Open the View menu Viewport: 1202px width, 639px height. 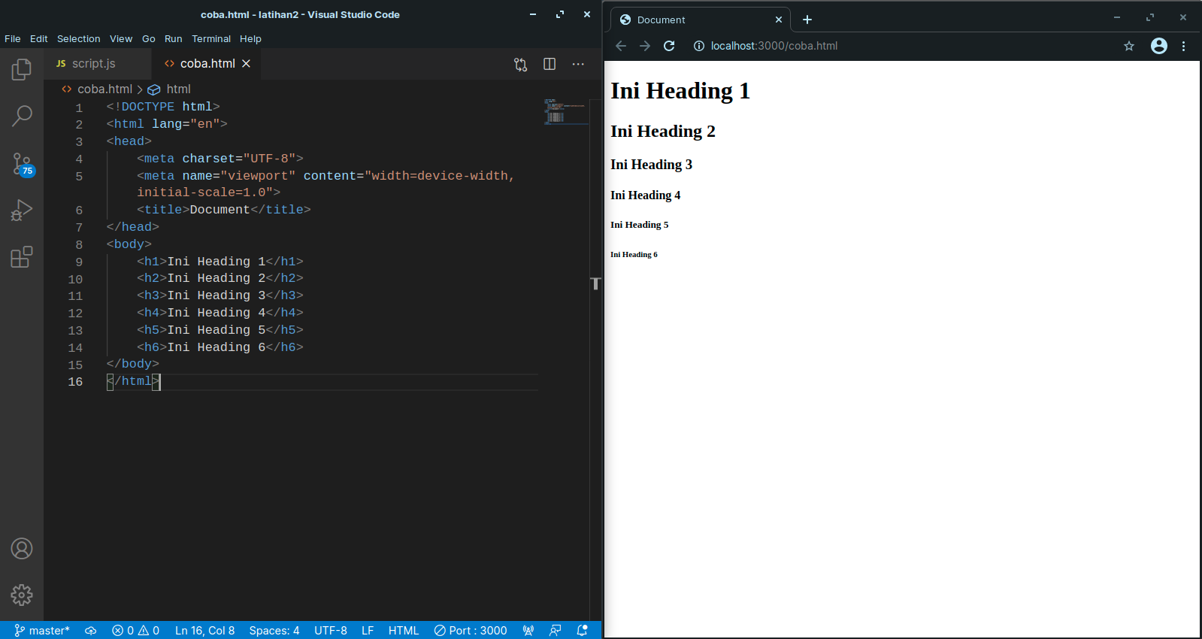point(121,39)
